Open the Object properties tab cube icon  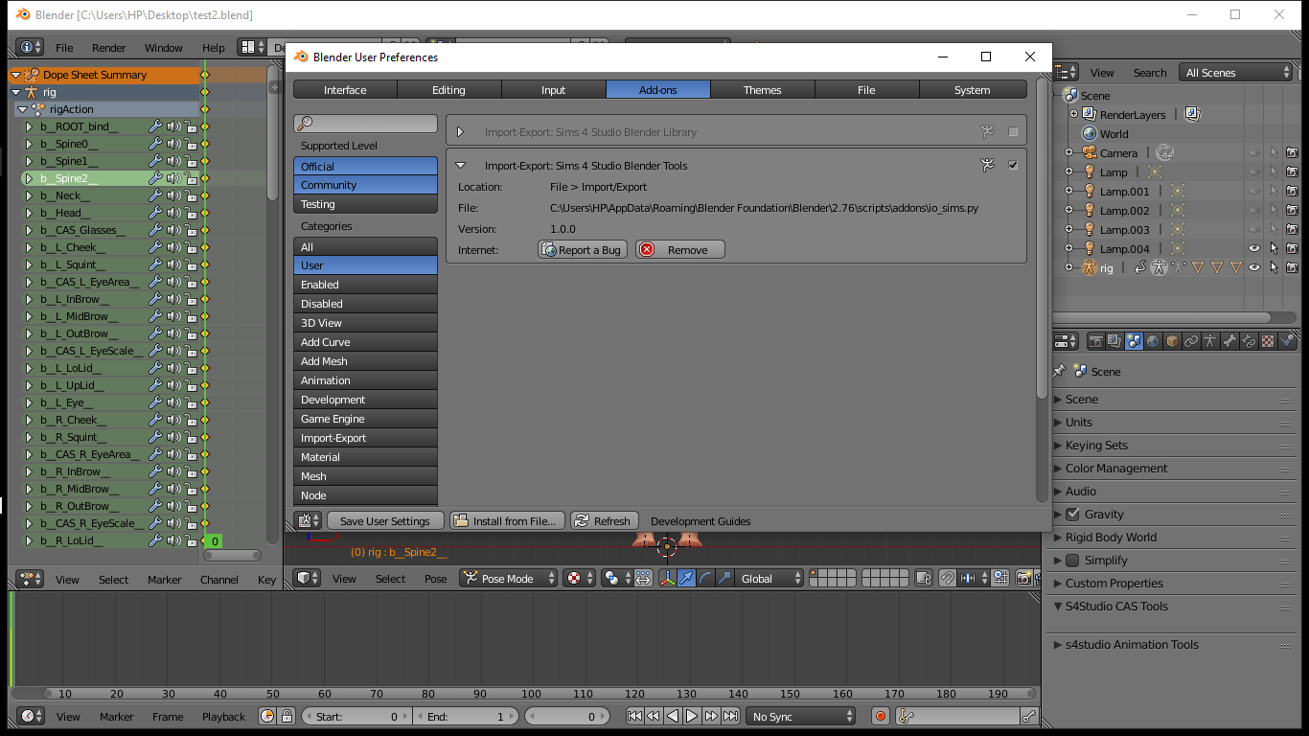pyautogui.click(x=1172, y=341)
